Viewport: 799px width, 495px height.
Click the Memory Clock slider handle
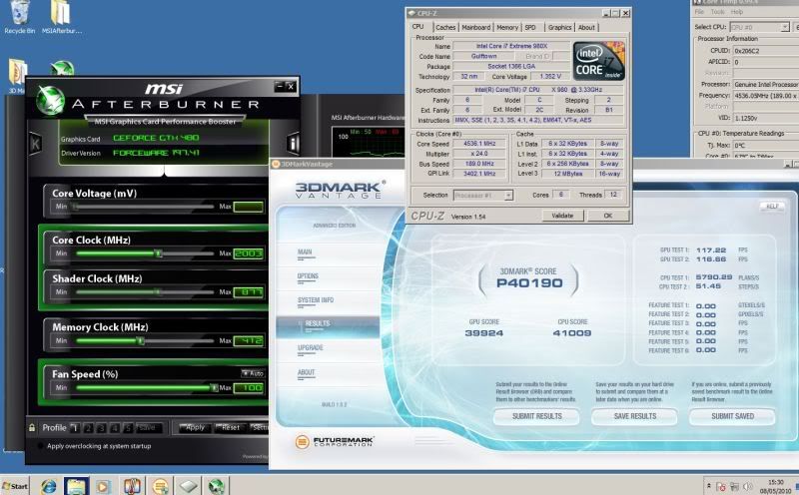tap(141, 341)
